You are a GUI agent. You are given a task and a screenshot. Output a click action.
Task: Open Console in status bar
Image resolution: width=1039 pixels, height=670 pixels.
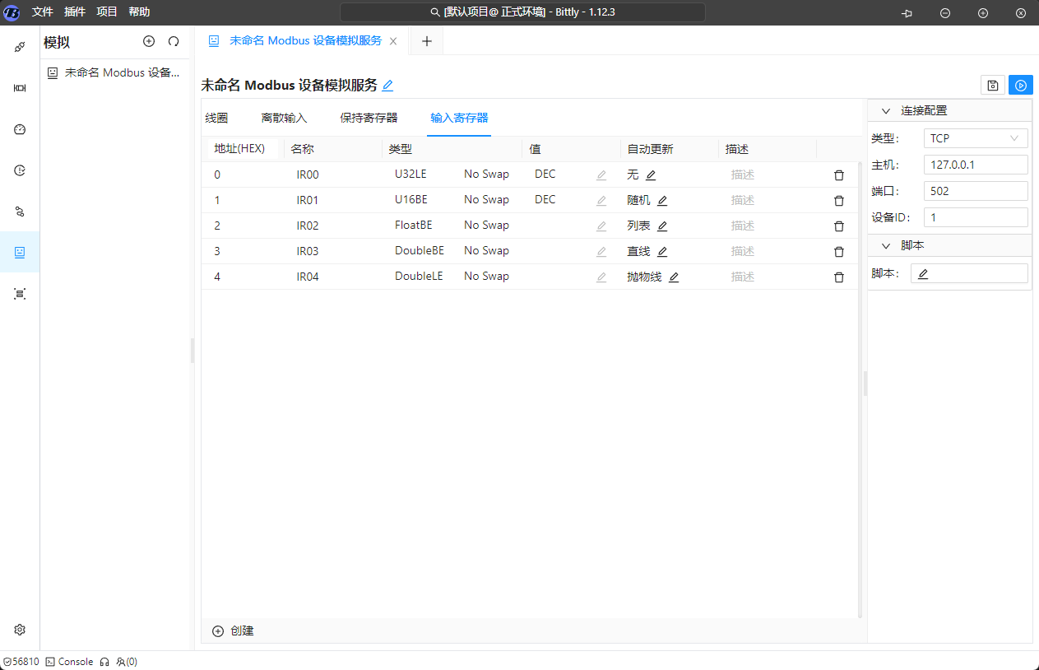69,662
